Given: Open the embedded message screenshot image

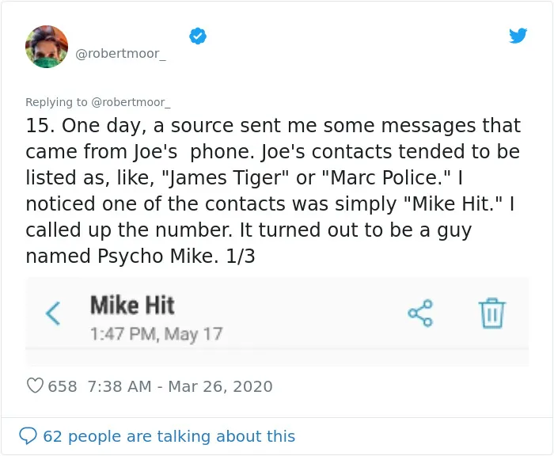Looking at the screenshot, I should [277, 321].
